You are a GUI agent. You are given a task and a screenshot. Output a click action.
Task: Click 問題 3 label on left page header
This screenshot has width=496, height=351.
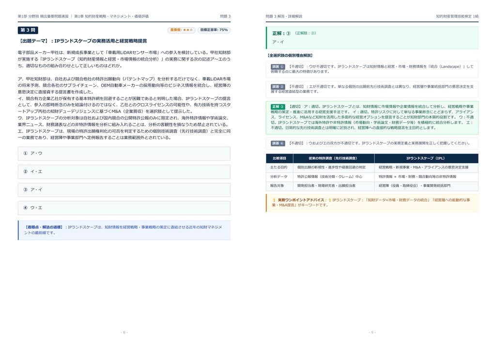click(225, 16)
